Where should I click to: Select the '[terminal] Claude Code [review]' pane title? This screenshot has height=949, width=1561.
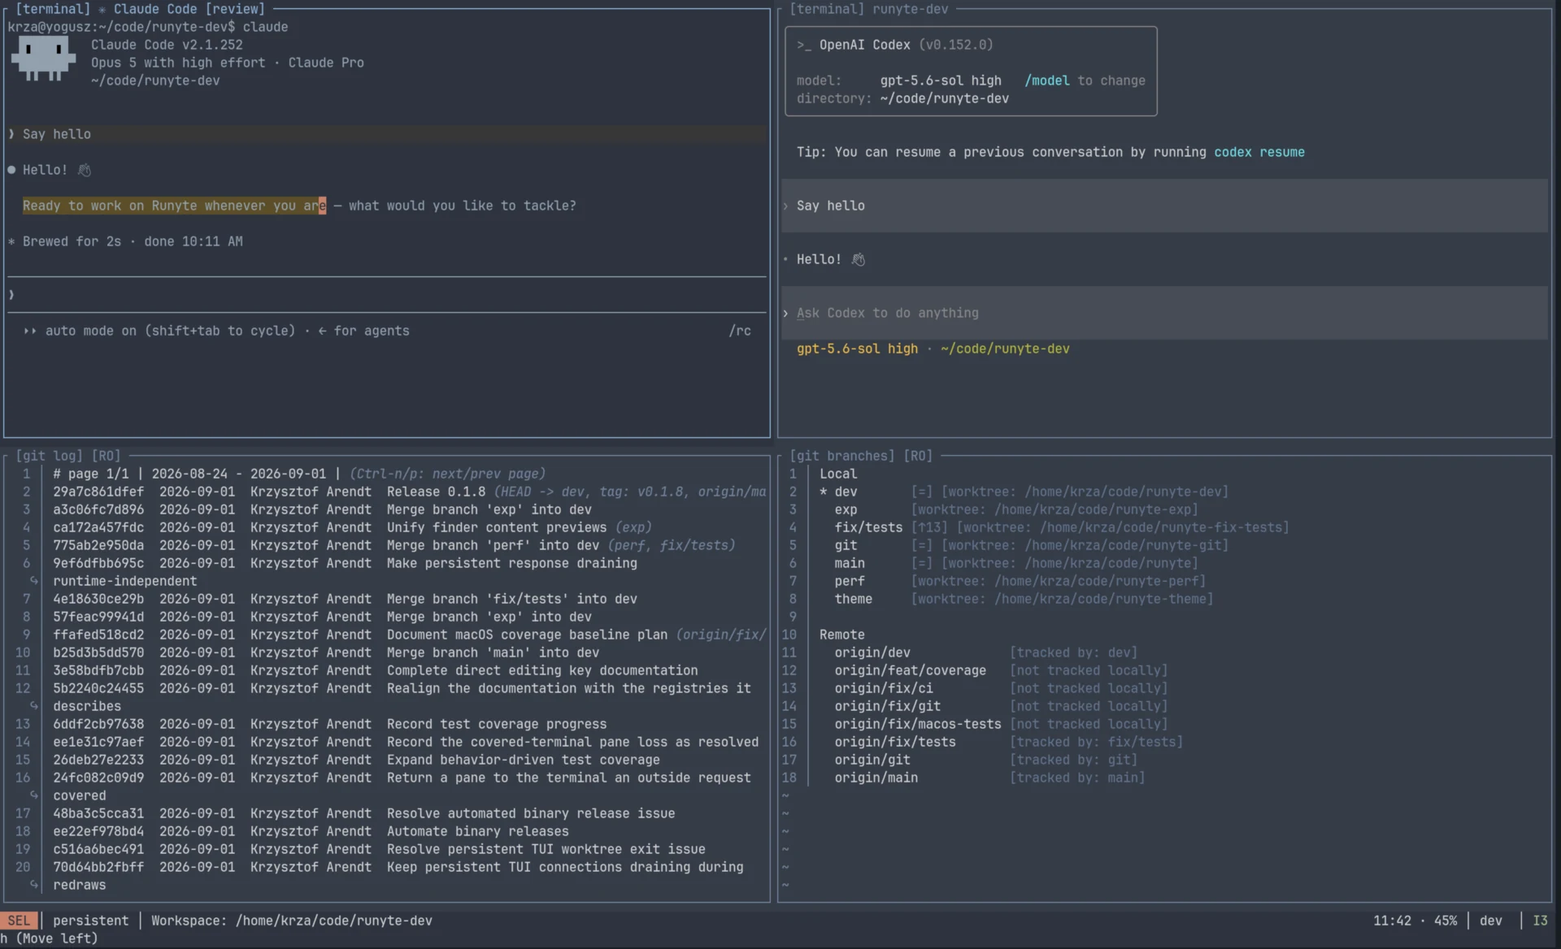tap(140, 9)
